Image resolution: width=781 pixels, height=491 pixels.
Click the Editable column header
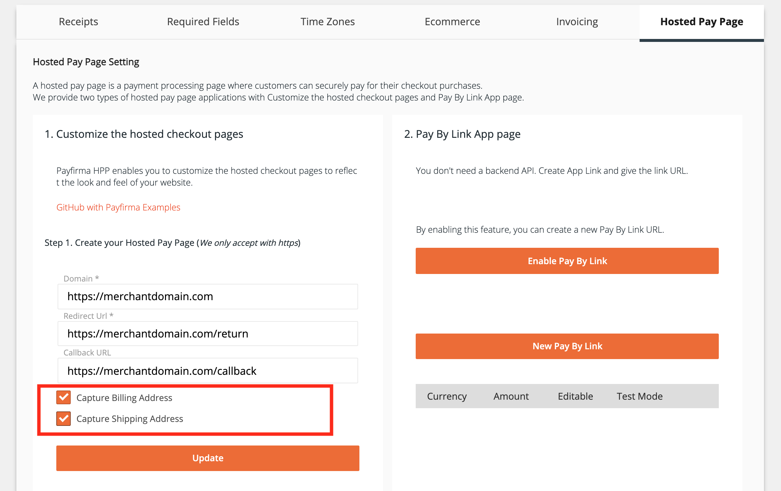click(575, 396)
